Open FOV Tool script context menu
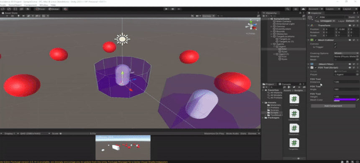 click(x=357, y=68)
